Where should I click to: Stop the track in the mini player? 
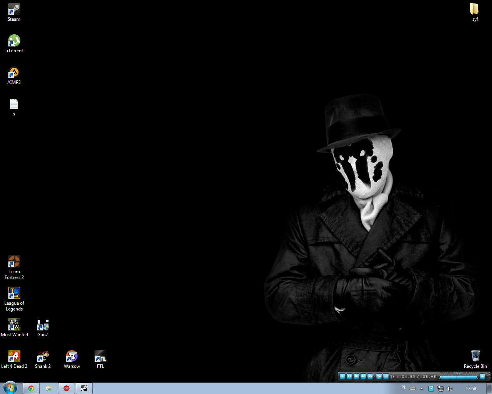[356, 376]
